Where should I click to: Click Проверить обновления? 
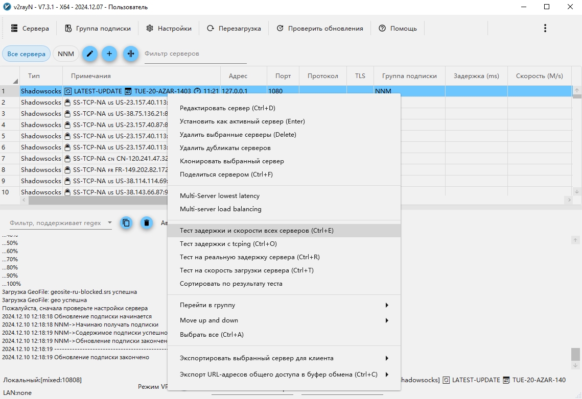320,28
